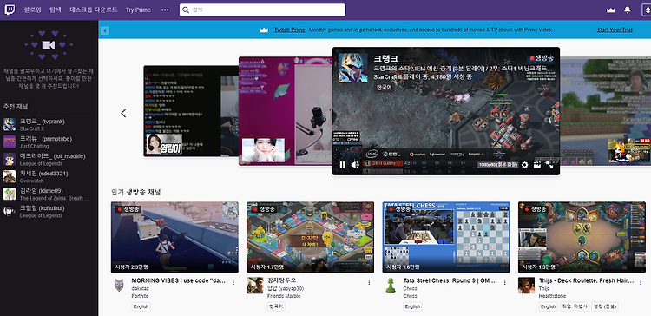Open the Friends Marble stream thumbnail
Screen dimensions: 651x316
coord(310,237)
